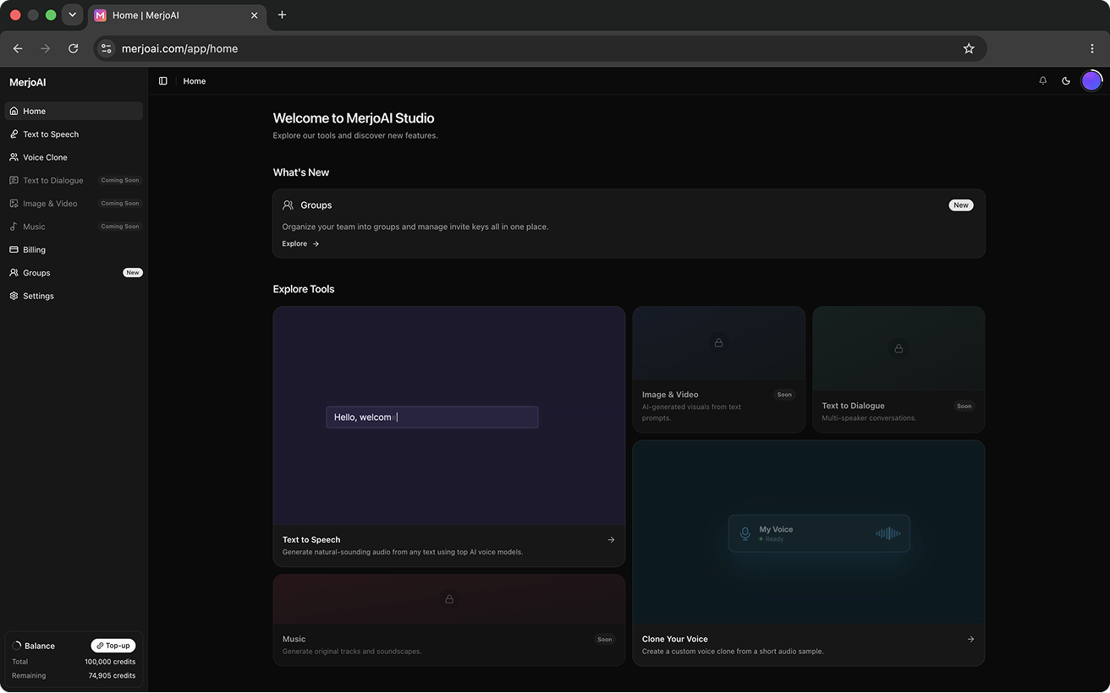The image size is (1110, 693).
Task: Open Billing in sidebar
Action: [74, 250]
